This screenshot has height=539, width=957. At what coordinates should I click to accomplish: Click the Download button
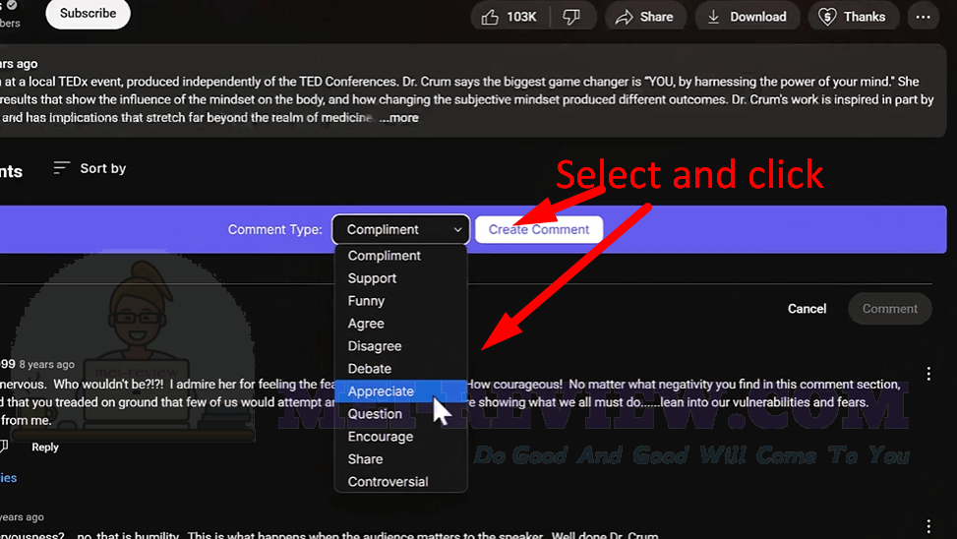pyautogui.click(x=748, y=17)
